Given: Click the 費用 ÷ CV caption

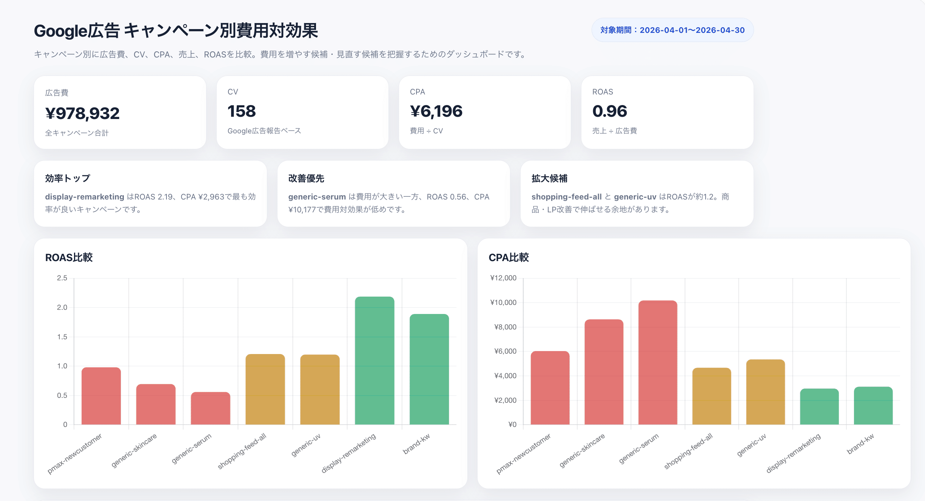Looking at the screenshot, I should pyautogui.click(x=426, y=131).
